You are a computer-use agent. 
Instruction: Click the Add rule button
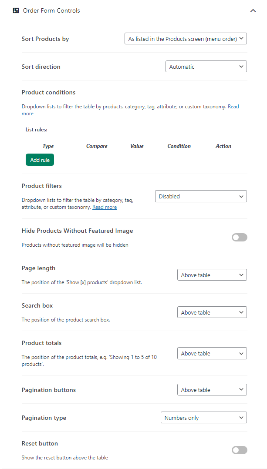(x=40, y=160)
